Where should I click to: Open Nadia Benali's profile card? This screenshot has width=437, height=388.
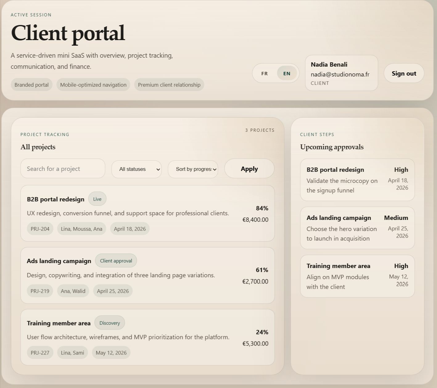(x=341, y=73)
